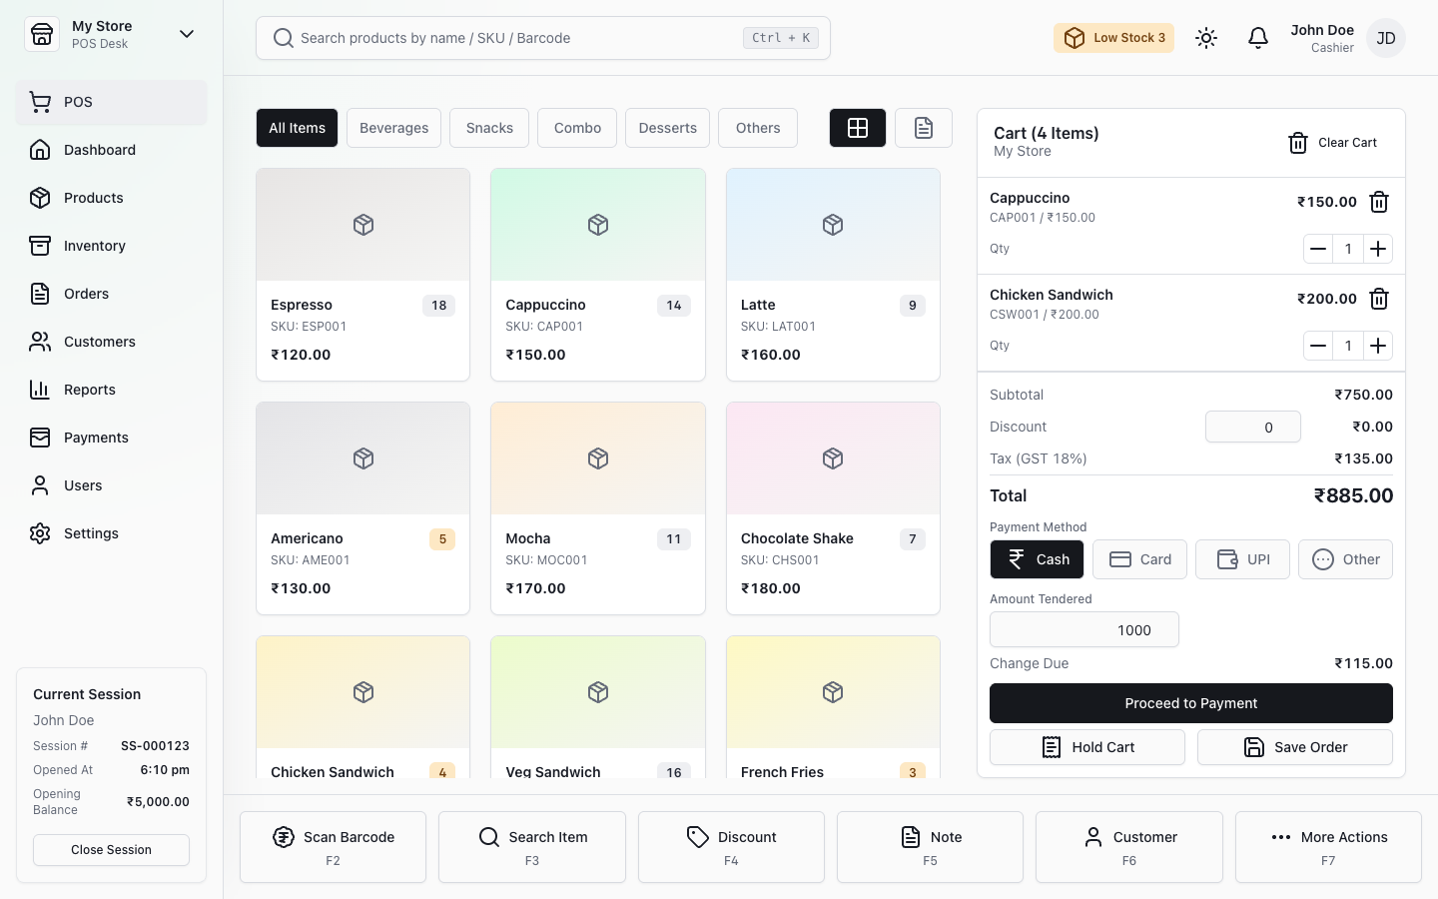
Task: Select Other payment method
Action: pyautogui.click(x=1345, y=559)
